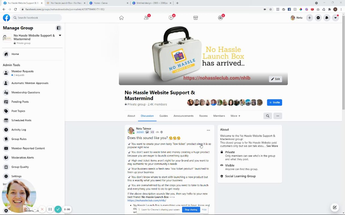
Task: Open Moderation Alerts
Action: [33, 158]
